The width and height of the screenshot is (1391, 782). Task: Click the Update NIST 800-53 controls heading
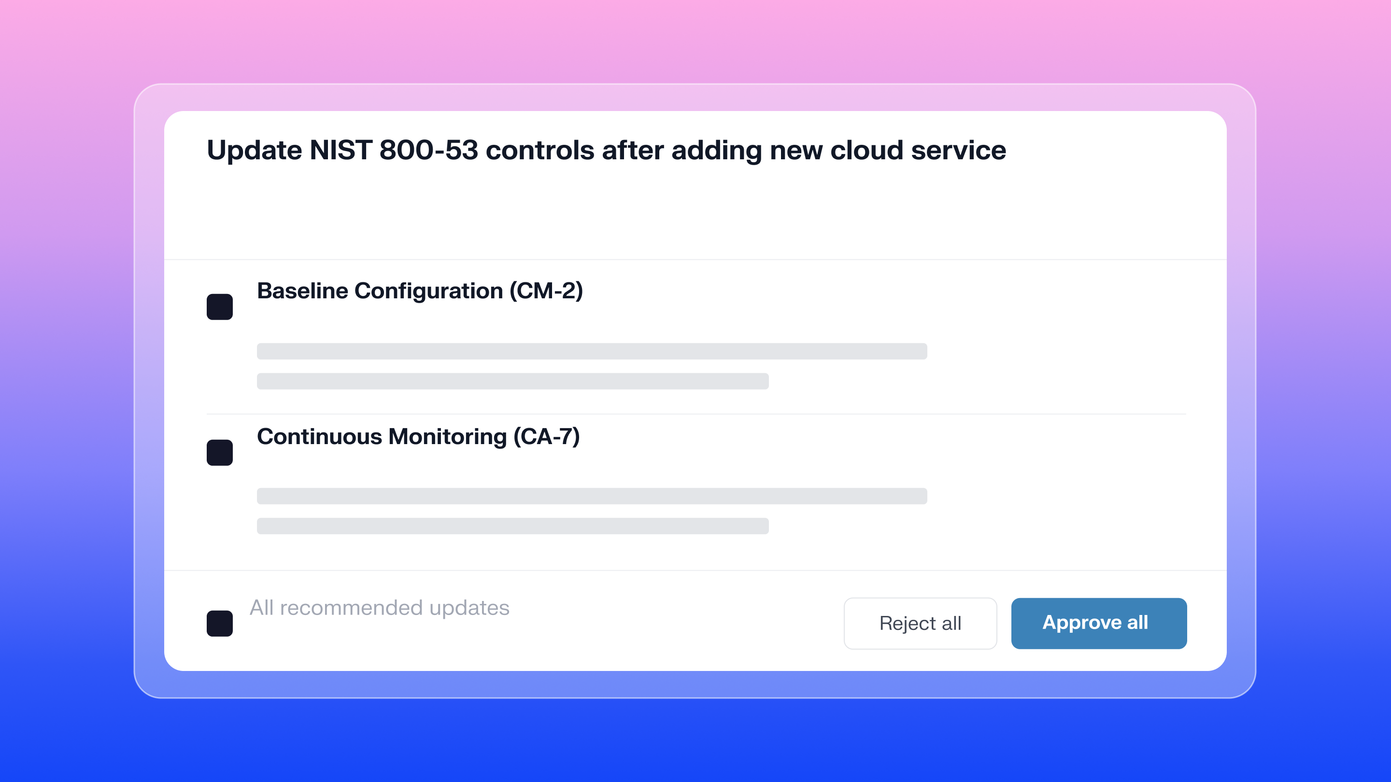(x=606, y=150)
